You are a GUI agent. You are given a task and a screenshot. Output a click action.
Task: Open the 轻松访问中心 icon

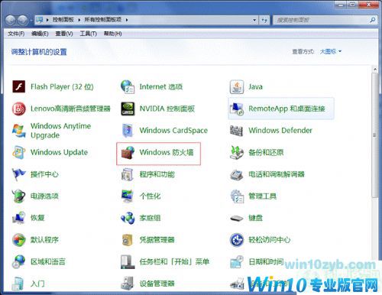tap(237, 240)
